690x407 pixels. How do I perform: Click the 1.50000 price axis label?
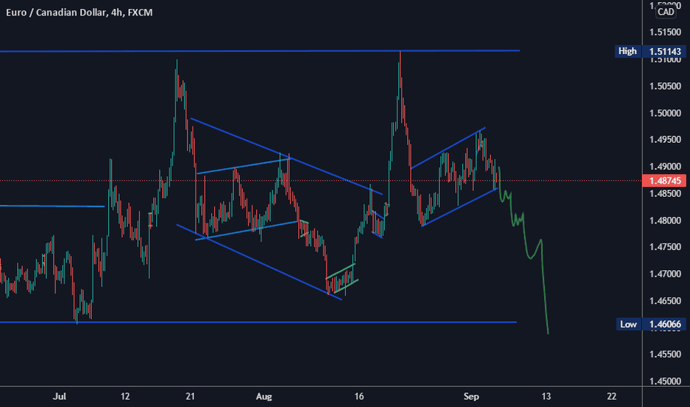click(x=665, y=113)
